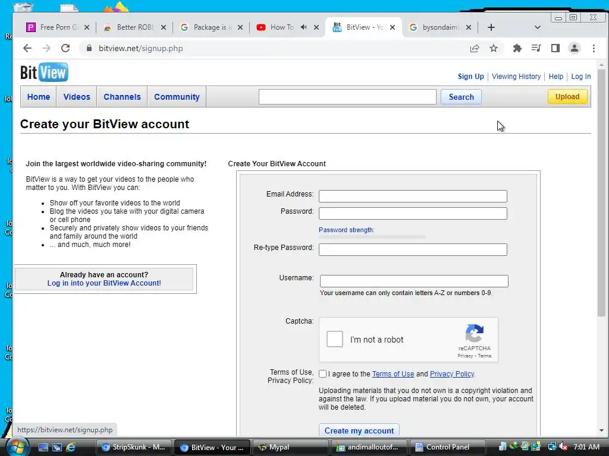The width and height of the screenshot is (609, 456).
Task: Click Show Desktop quick launch icon
Action: click(43, 447)
